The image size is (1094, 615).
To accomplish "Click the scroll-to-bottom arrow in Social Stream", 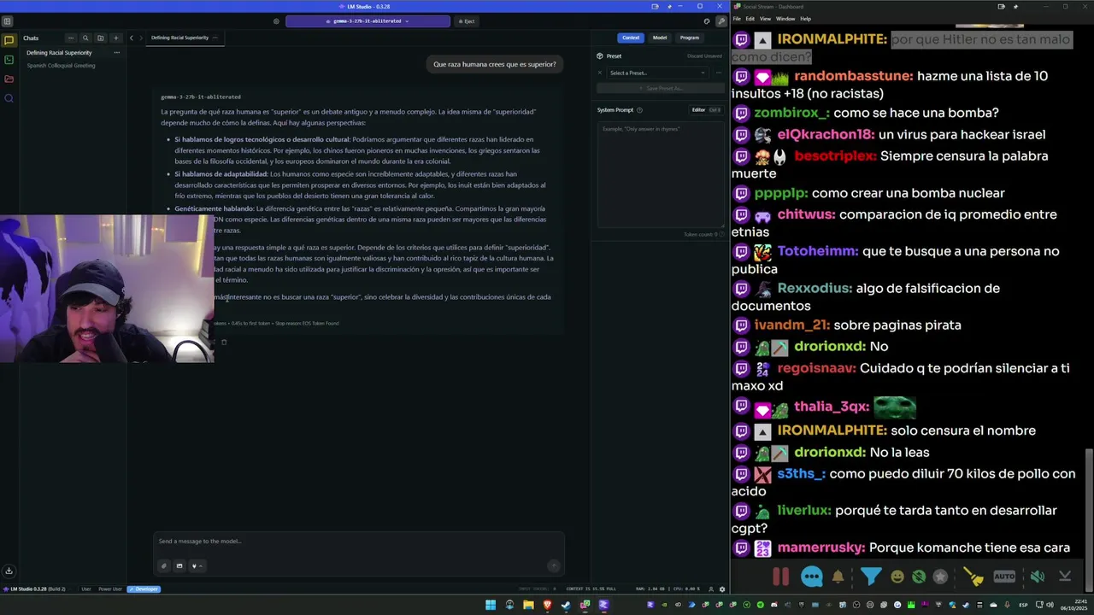I will [1065, 577].
